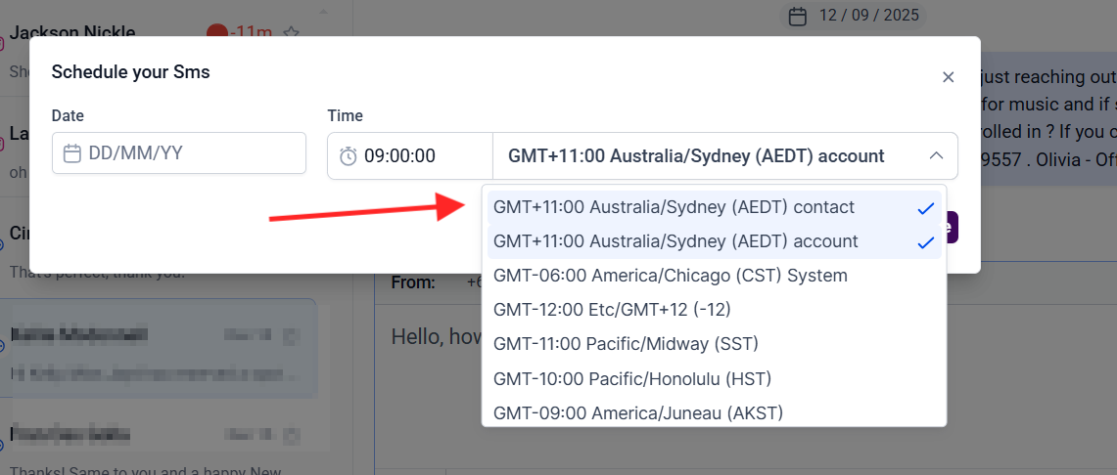Select GMT+11:00 Australia/Sydney (AEDT) account option
The image size is (1117, 475).
click(x=714, y=241)
